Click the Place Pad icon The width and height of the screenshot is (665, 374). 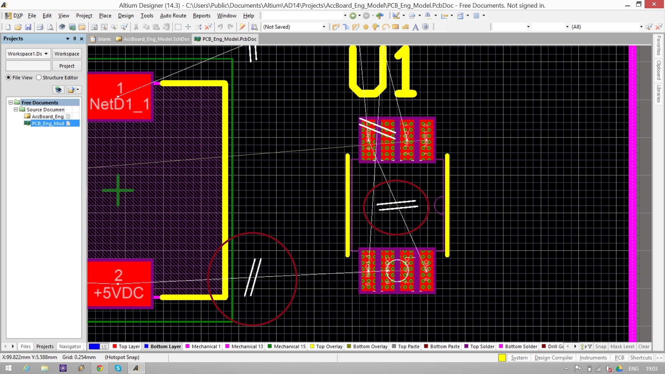pyautogui.click(x=366, y=27)
